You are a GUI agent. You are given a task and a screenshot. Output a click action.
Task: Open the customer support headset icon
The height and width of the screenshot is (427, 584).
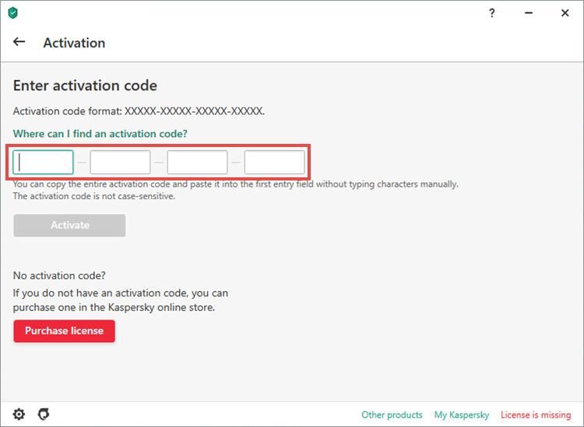44,414
